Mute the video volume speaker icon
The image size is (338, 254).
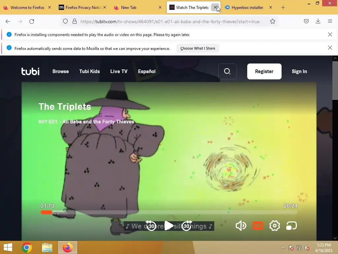241,226
